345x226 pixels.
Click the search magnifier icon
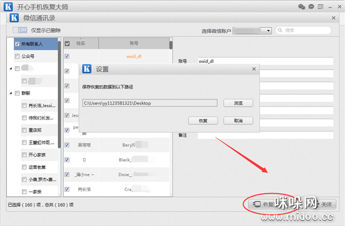pyautogui.click(x=280, y=30)
